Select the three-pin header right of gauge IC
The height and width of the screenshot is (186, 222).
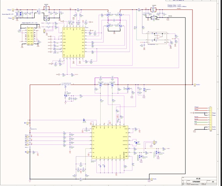tap(154, 143)
